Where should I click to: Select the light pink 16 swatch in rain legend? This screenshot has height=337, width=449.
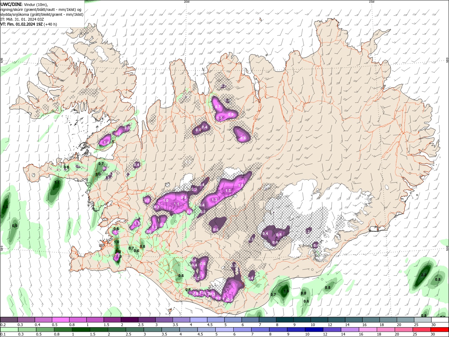[368, 330]
